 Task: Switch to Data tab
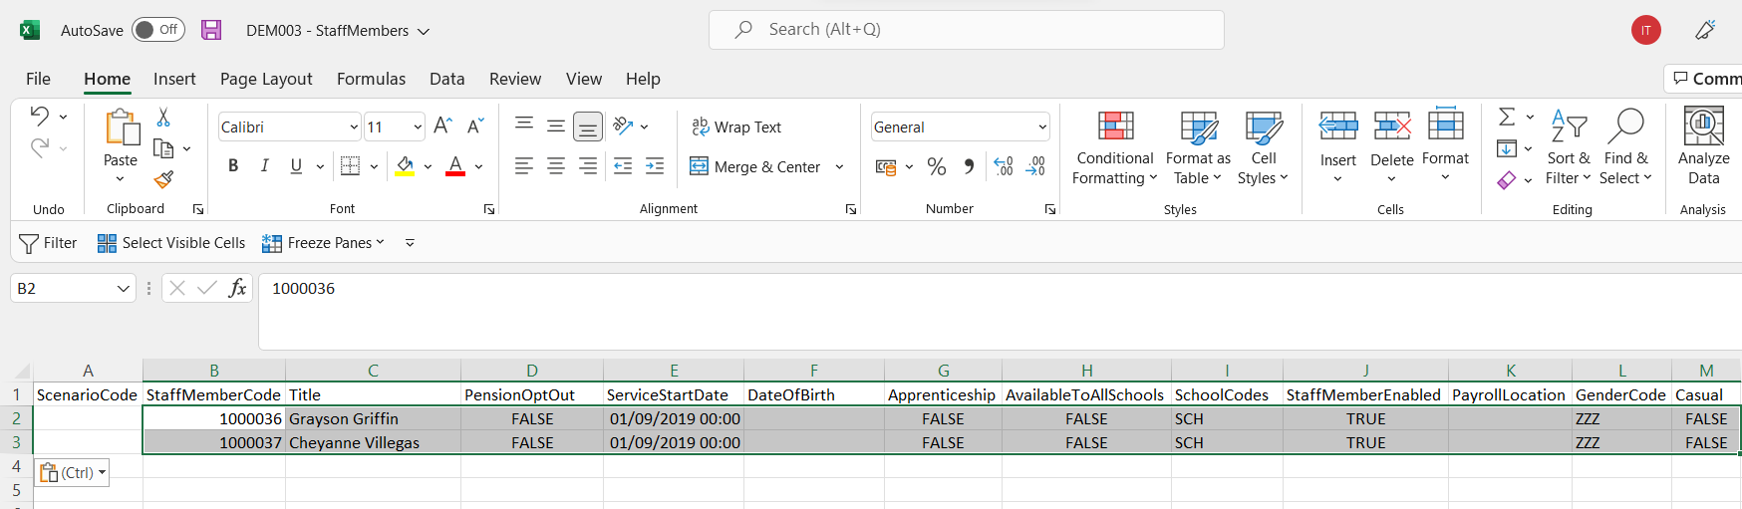click(447, 79)
